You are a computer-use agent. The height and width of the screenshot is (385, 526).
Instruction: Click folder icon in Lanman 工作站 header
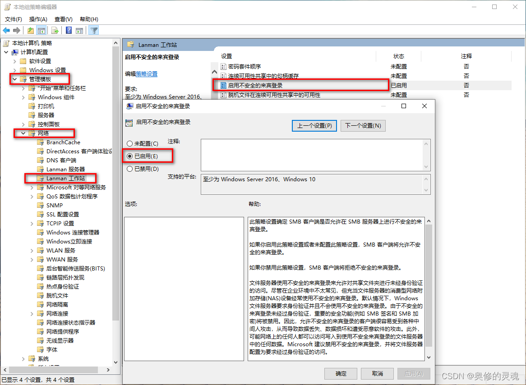point(131,45)
